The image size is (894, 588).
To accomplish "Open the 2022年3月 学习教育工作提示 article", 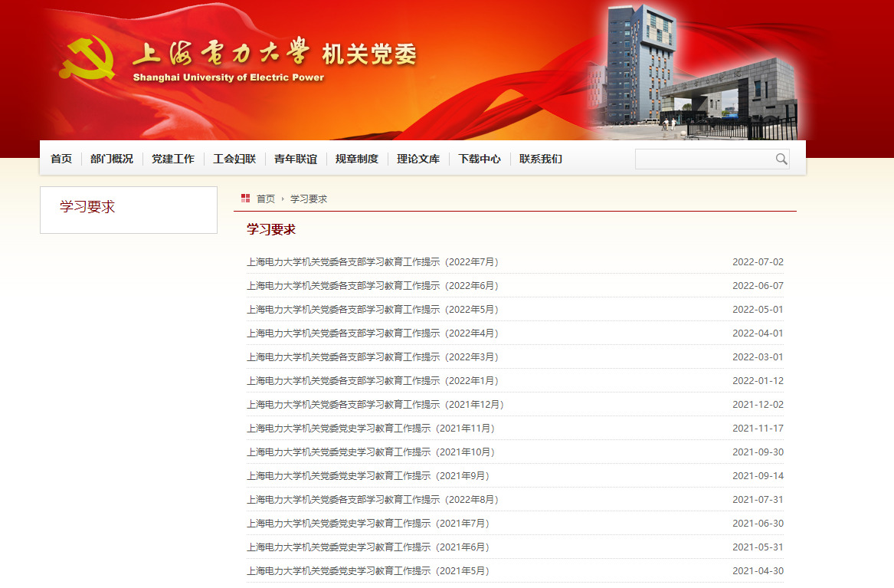I will click(373, 357).
